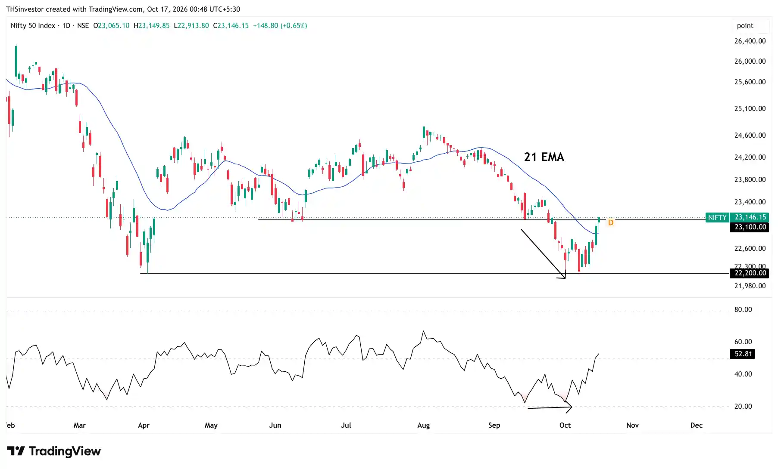This screenshot has height=469, width=778.
Task: Click the THSinvestor created with TradingView.com caption
Action: click(x=123, y=9)
